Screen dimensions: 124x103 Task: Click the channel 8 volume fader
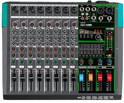point(73,77)
